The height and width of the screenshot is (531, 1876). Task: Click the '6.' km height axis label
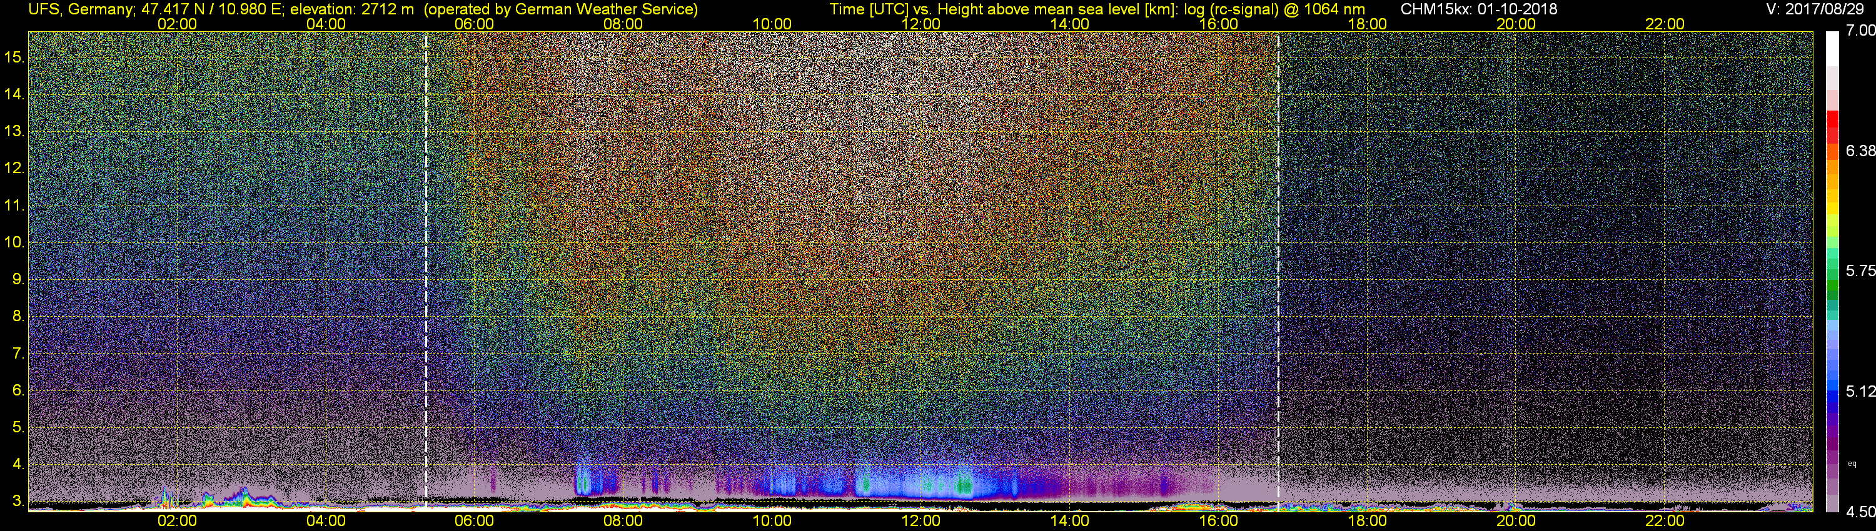[18, 390]
